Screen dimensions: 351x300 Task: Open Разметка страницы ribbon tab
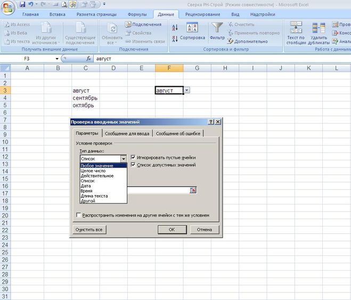[96, 14]
